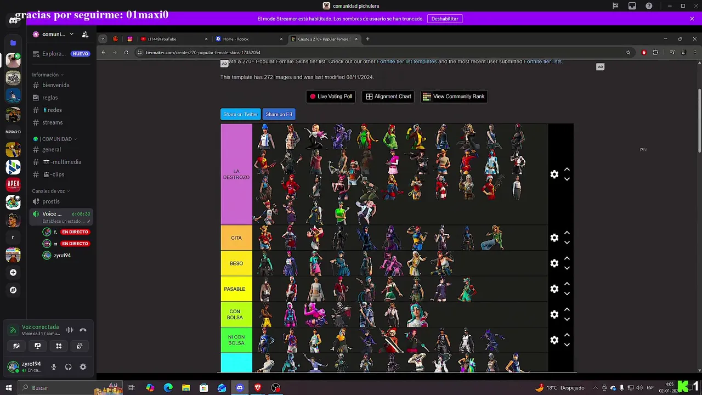Image resolution: width=702 pixels, height=395 pixels.
Task: Go back in browser history
Action: click(x=104, y=53)
